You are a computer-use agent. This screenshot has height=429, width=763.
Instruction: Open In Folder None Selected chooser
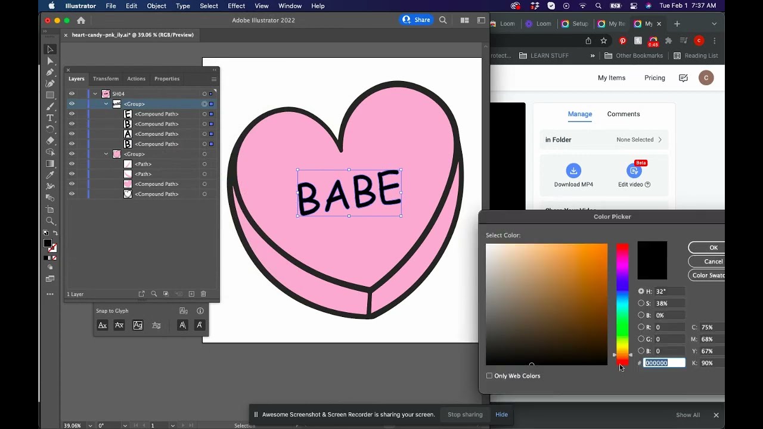(x=603, y=139)
